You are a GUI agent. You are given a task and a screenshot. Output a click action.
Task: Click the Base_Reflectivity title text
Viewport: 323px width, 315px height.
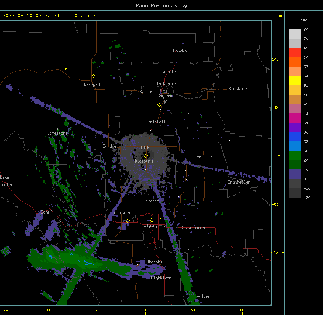tap(161, 6)
